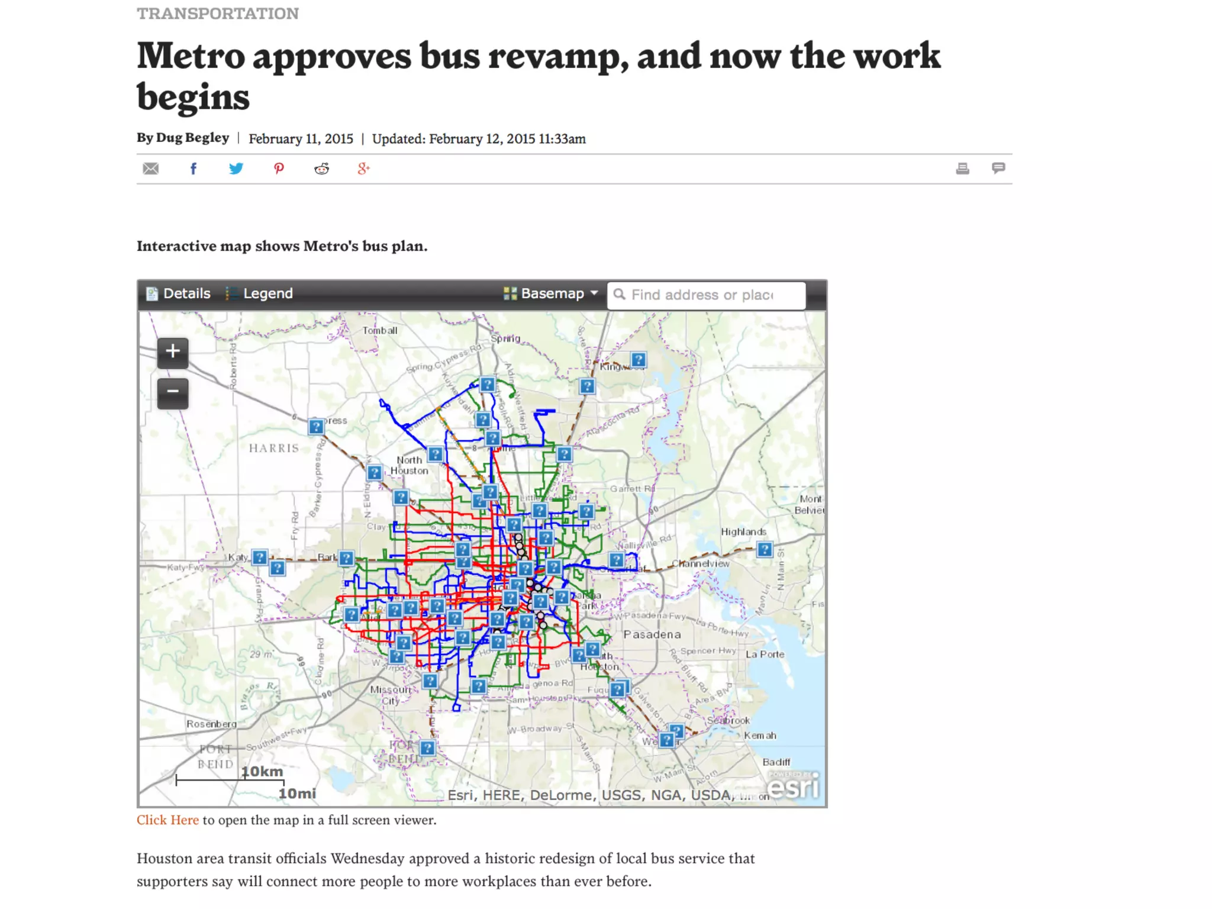Click the search magnifier icon

[619, 294]
